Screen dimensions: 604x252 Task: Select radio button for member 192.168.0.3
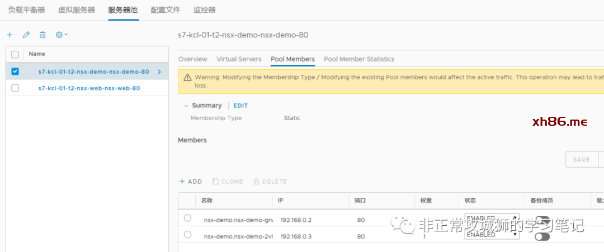point(187,235)
